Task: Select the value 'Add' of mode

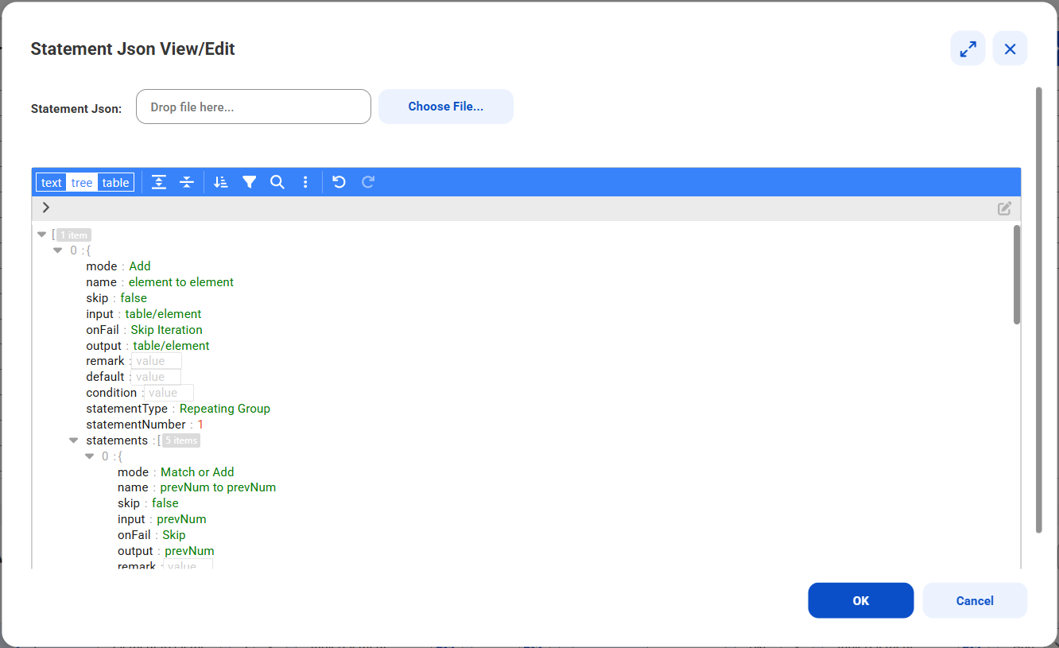Action: [x=140, y=266]
